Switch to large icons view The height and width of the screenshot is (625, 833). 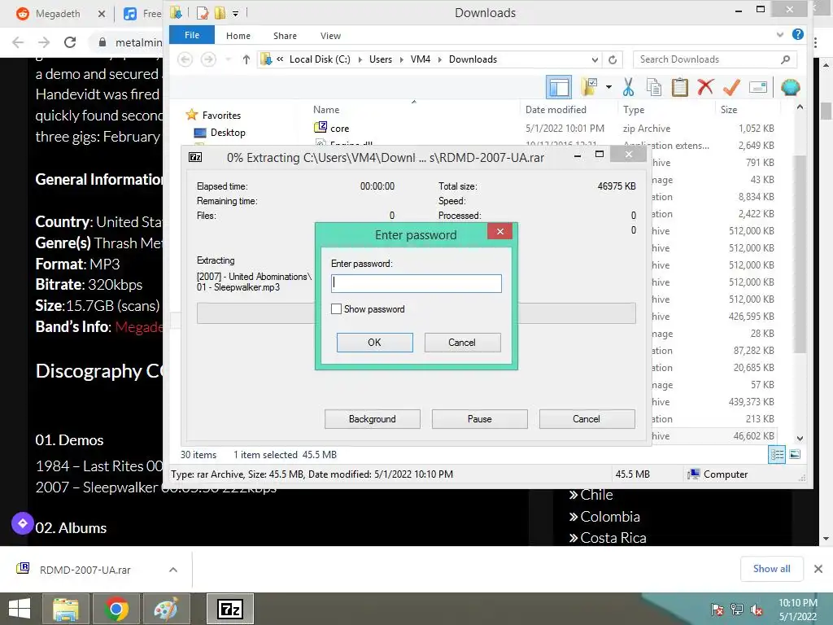(795, 454)
